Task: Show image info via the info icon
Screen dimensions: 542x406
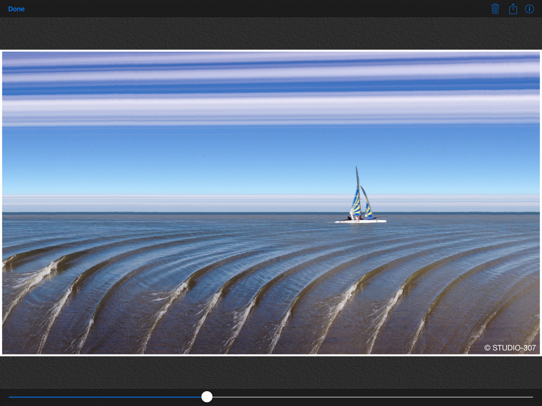Action: 530,9
